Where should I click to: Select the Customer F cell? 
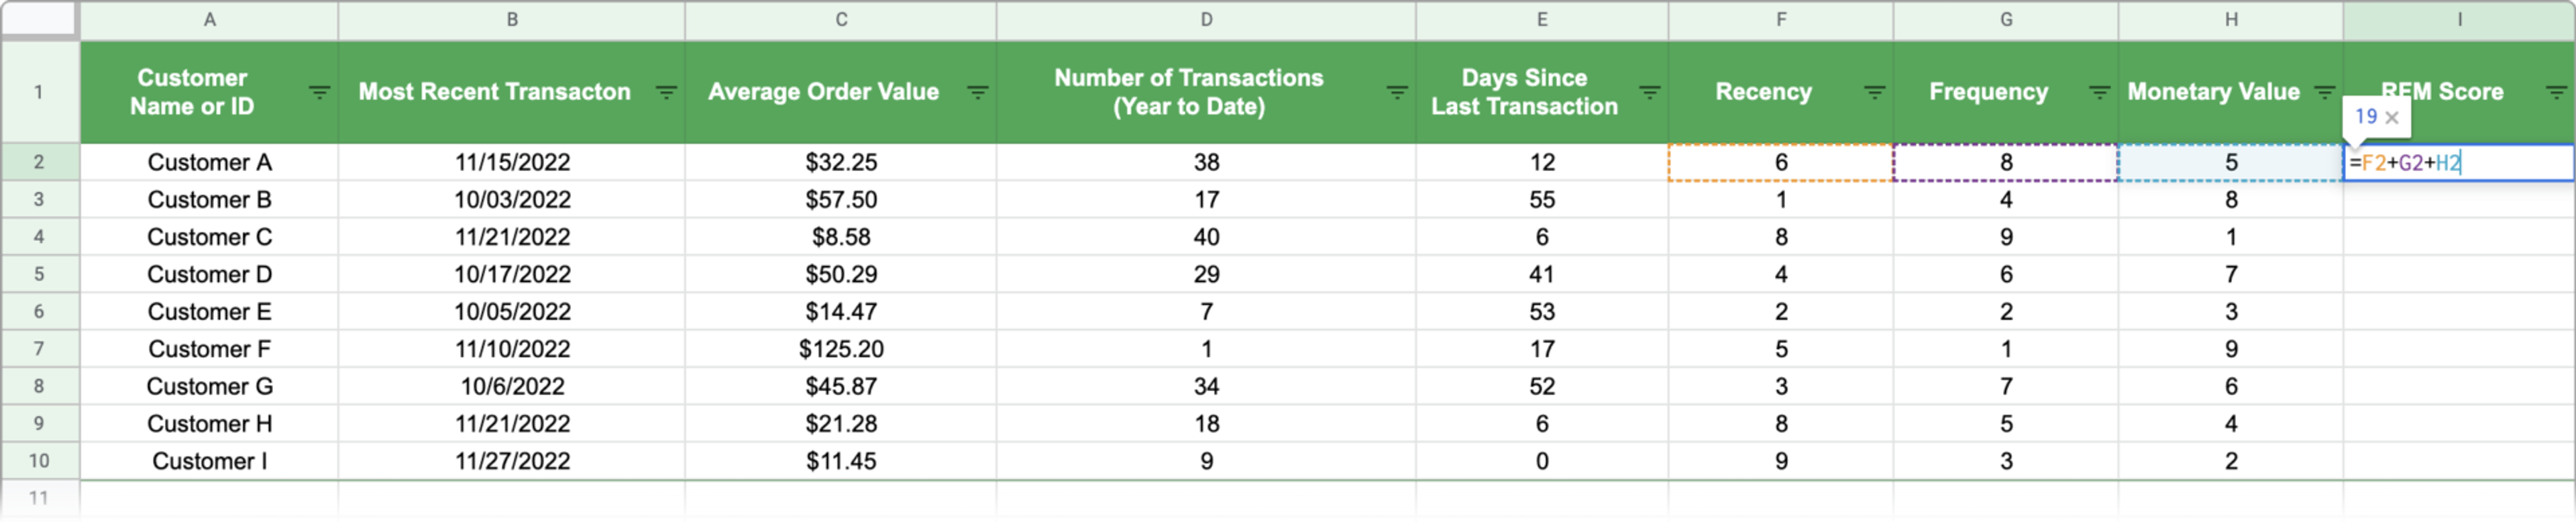(209, 349)
